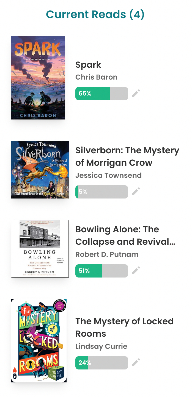This screenshot has width=192, height=397.
Task: Open the Spark book cover
Action: (x=38, y=78)
